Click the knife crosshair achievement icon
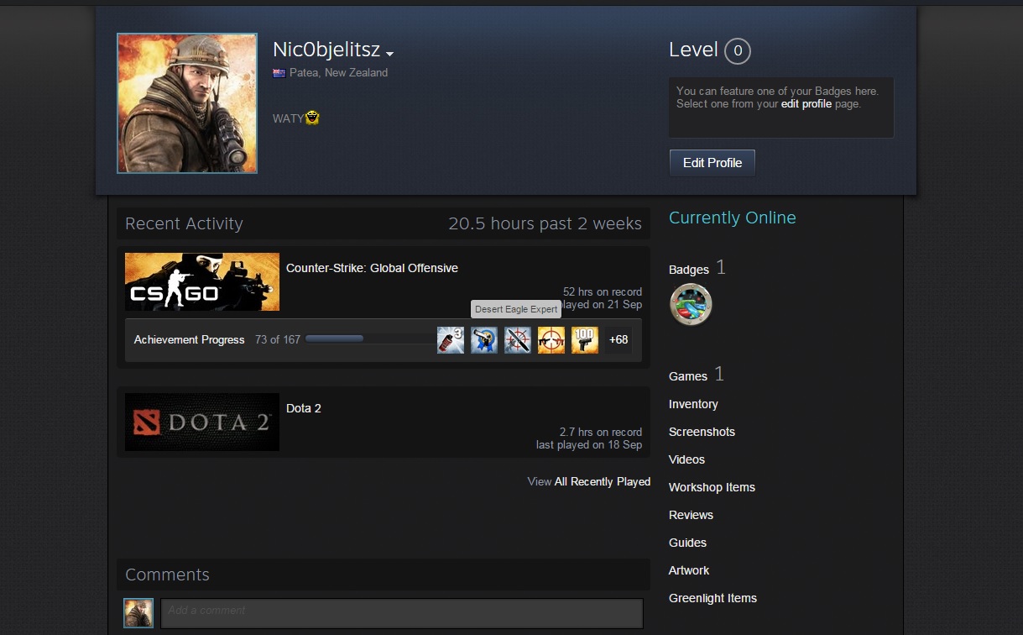This screenshot has height=635, width=1023. (x=518, y=340)
